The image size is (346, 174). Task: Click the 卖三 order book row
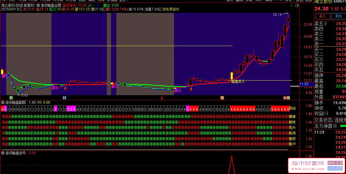click(330, 34)
